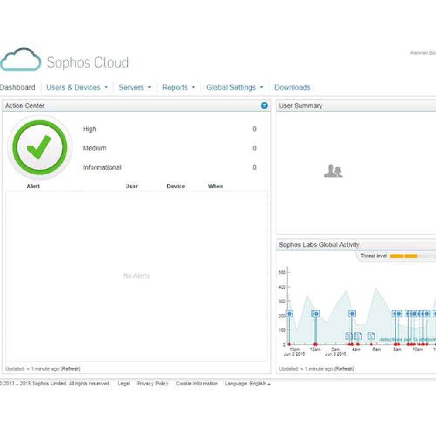
Task: Expand the Users & Devices menu
Action: (77, 87)
